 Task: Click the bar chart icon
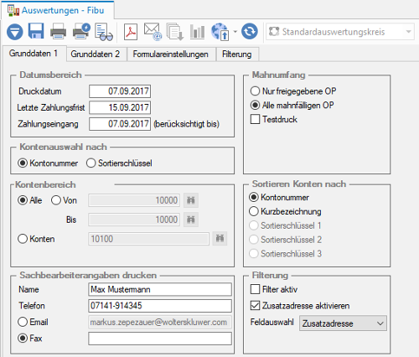197,32
